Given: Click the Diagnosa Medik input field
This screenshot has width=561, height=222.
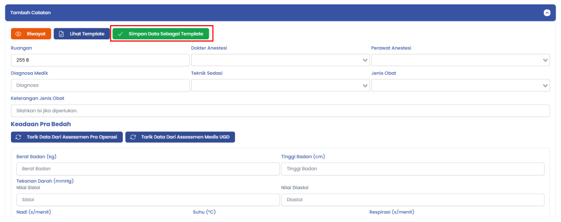Looking at the screenshot, I should click(100, 85).
